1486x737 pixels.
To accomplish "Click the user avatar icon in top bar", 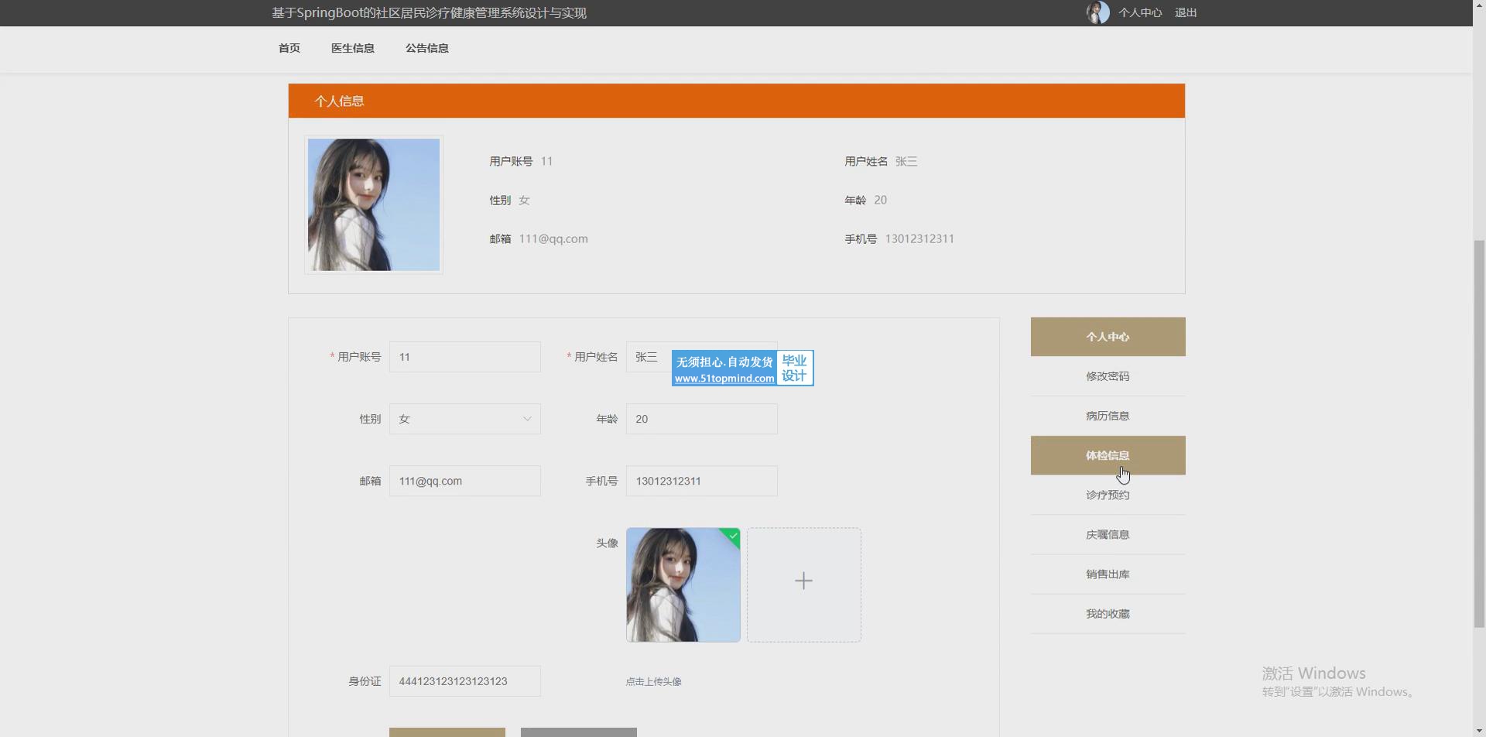I will tap(1097, 12).
